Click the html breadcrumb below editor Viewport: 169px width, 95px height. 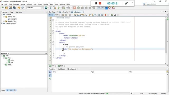52,66
